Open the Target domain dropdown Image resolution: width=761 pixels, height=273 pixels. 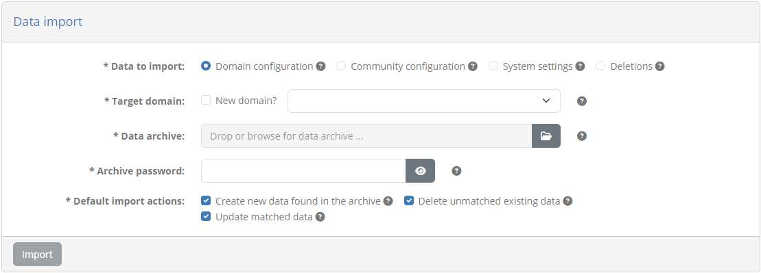424,101
